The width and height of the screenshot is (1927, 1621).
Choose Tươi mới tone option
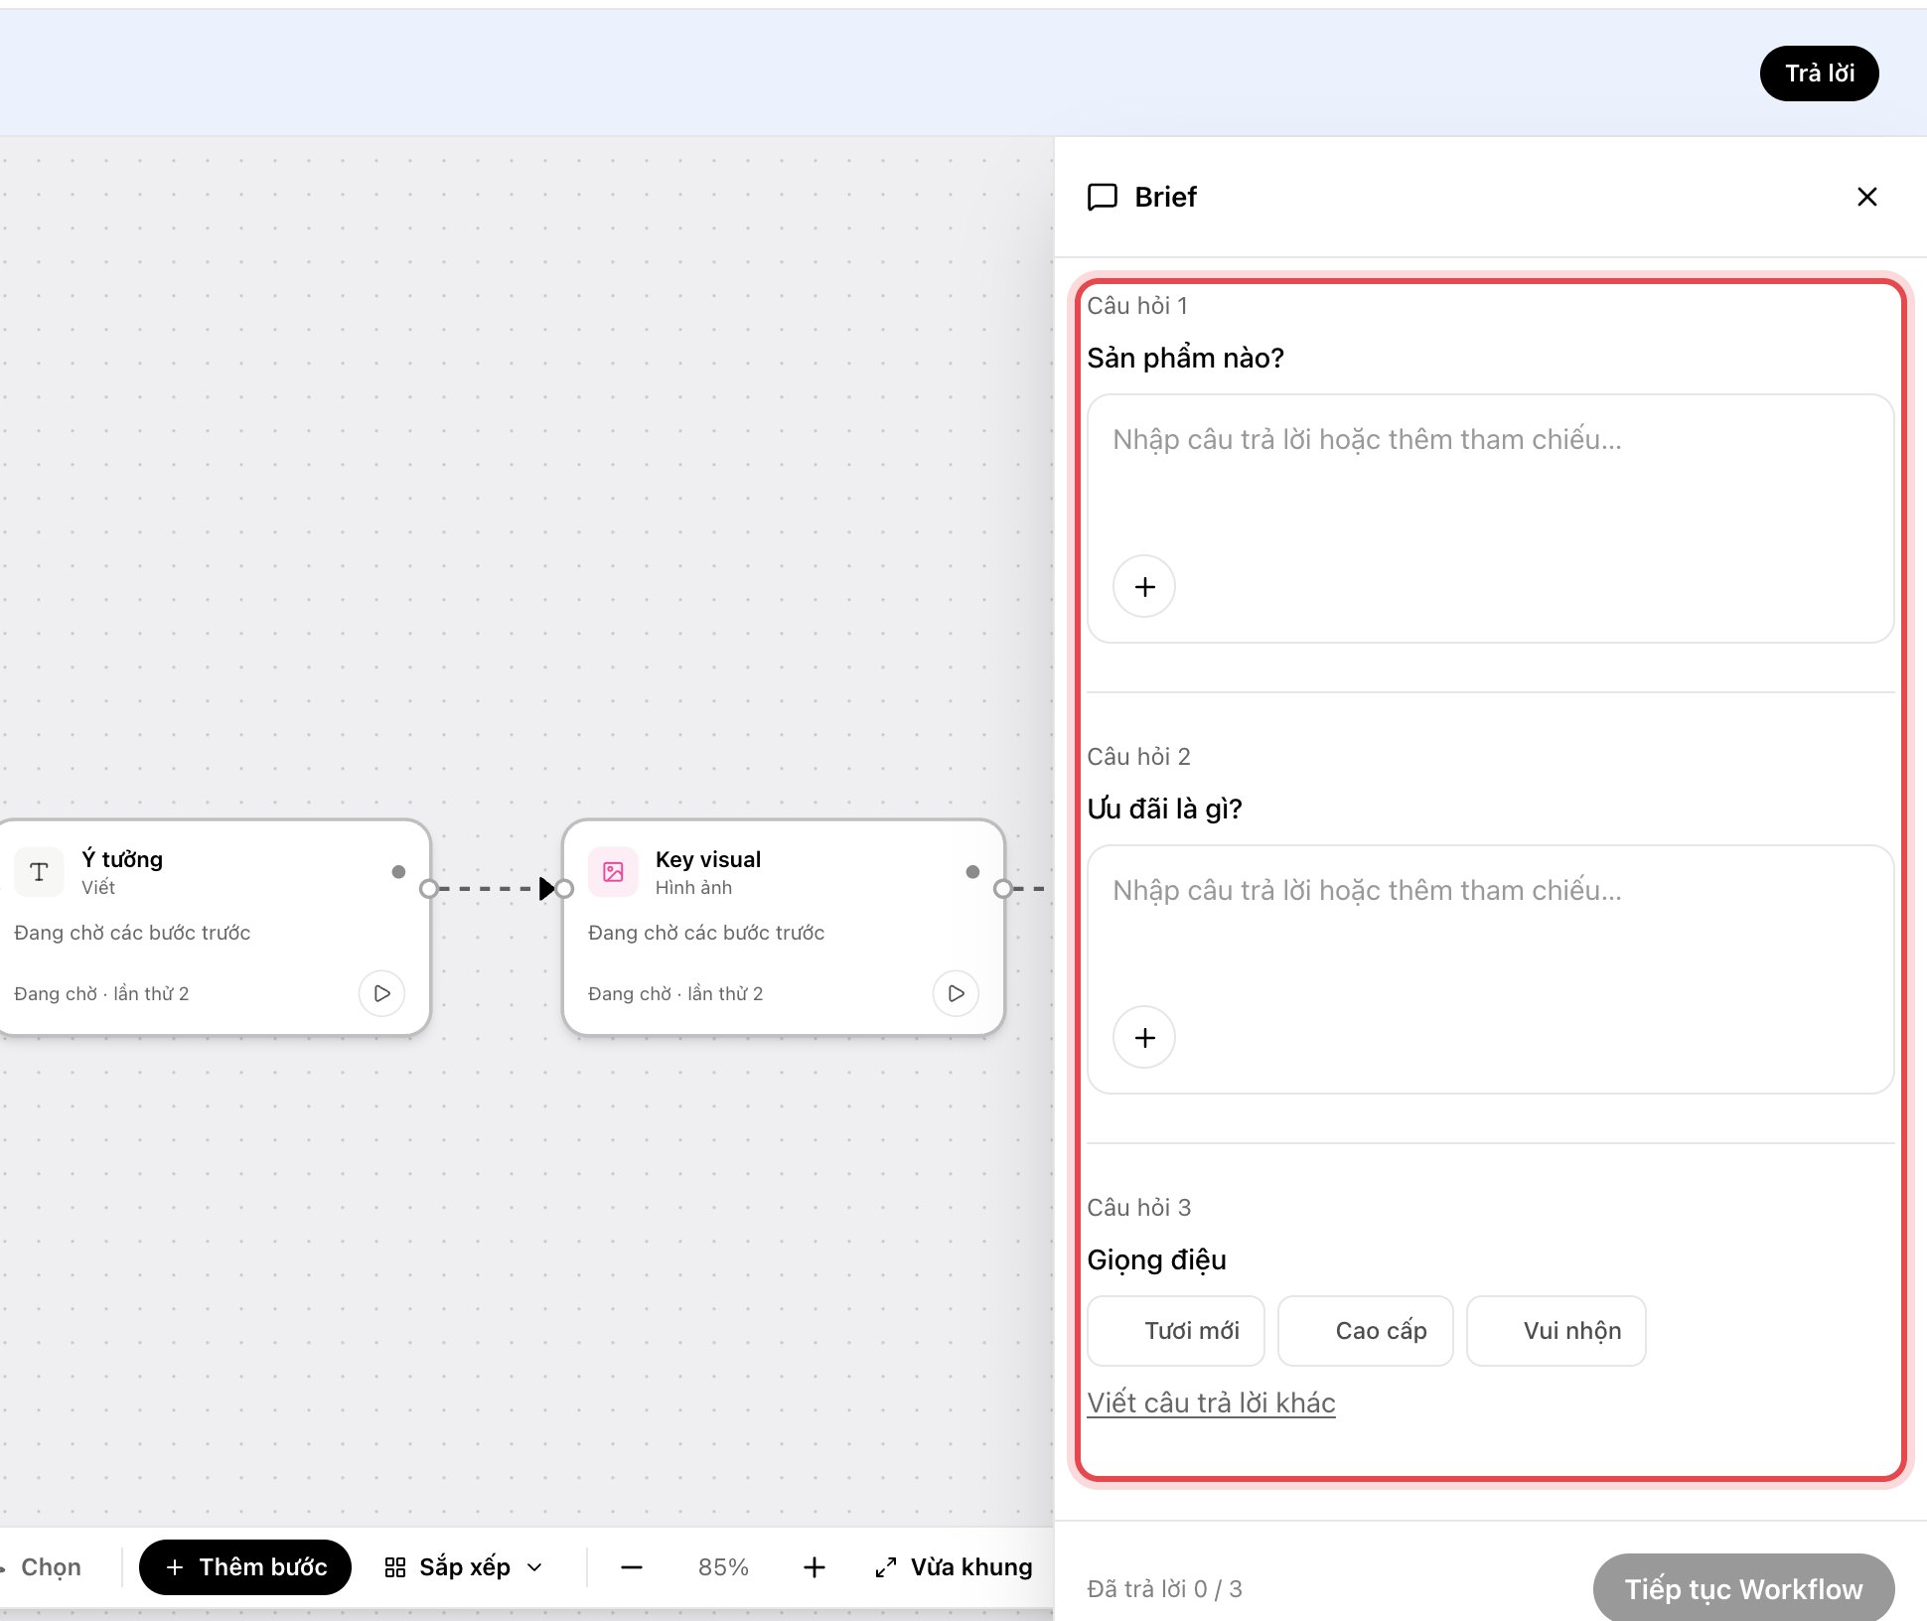click(1176, 1331)
